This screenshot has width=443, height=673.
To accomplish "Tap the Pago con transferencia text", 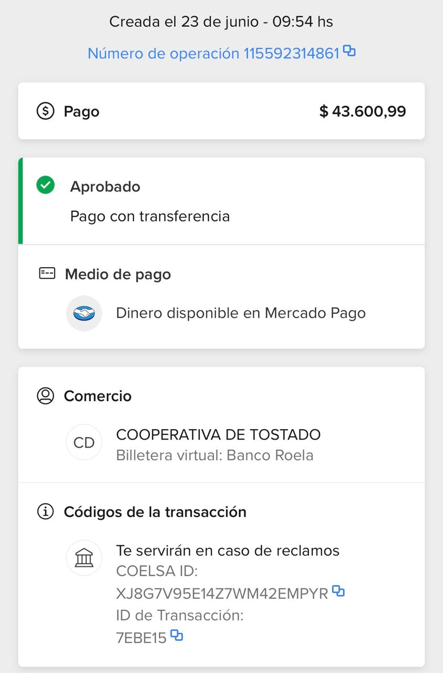I will point(150,216).
